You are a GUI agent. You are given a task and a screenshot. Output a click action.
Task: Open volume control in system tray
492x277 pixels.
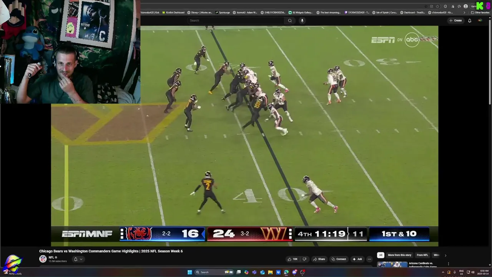[x=472, y=272]
